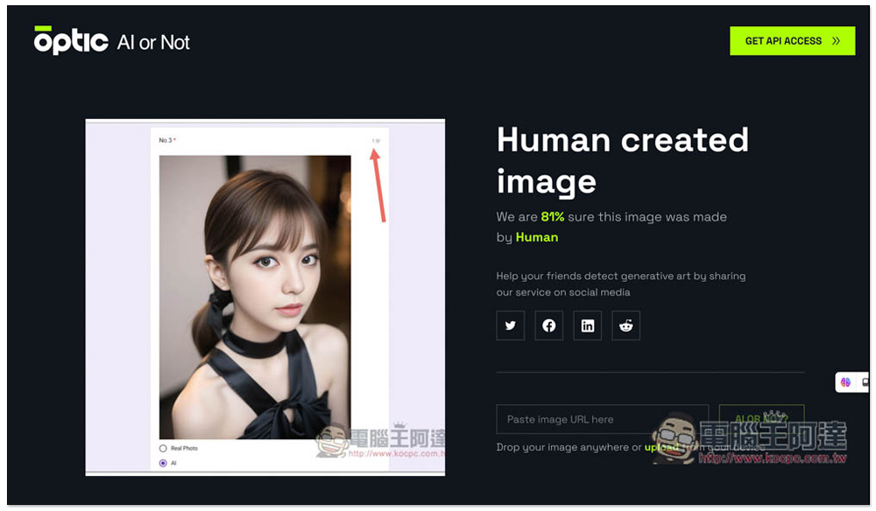876x511 pixels.
Task: Click the green upload link
Action: pyautogui.click(x=661, y=447)
